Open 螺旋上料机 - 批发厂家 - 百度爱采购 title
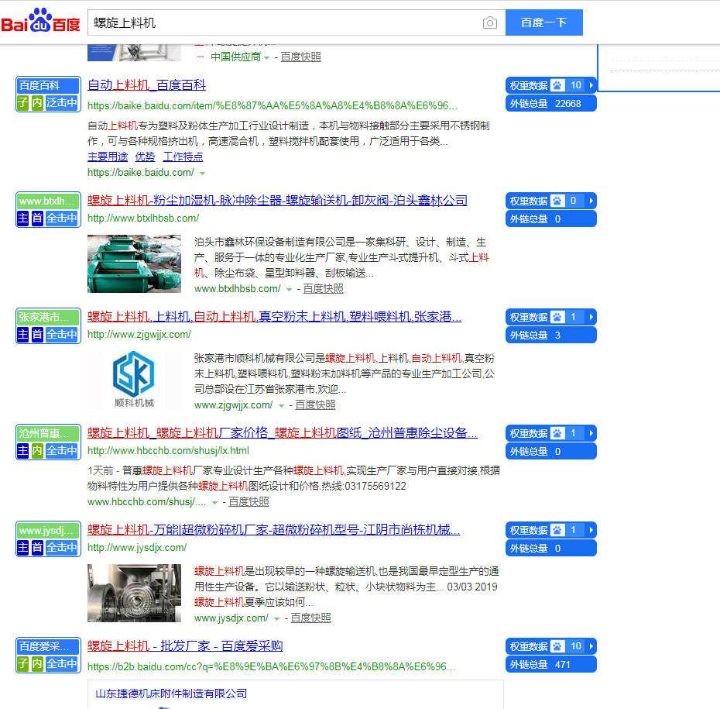Image resolution: width=720 pixels, height=709 pixels. (x=185, y=646)
